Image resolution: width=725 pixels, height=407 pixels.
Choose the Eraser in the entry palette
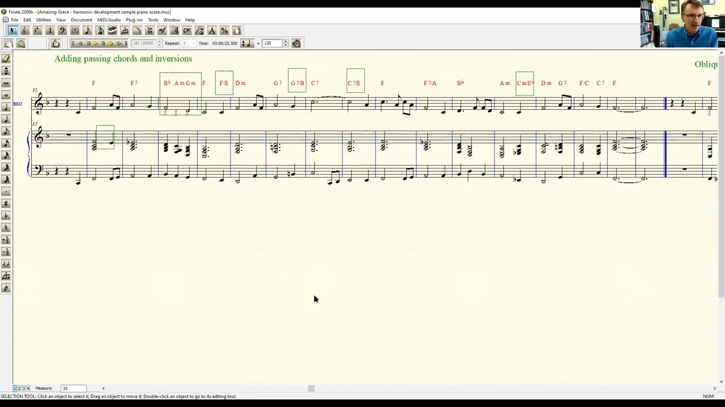(x=6, y=58)
